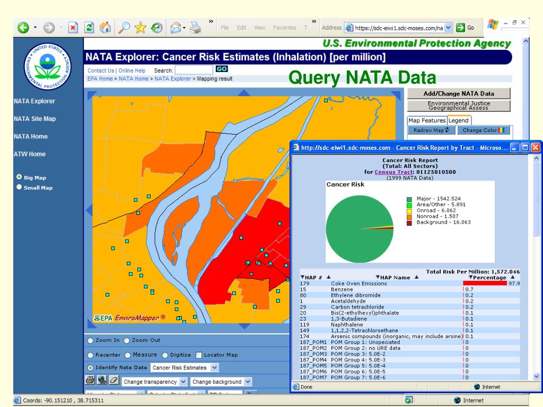The height and width of the screenshot is (407, 543).
Task: Sort HAP Name column ascending
Action: click(x=417, y=277)
